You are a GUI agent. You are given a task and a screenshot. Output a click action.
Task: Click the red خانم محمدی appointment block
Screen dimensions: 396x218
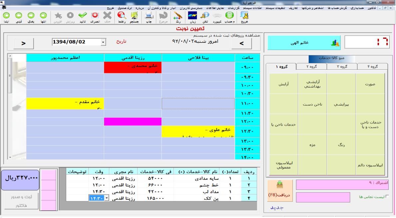(x=133, y=67)
